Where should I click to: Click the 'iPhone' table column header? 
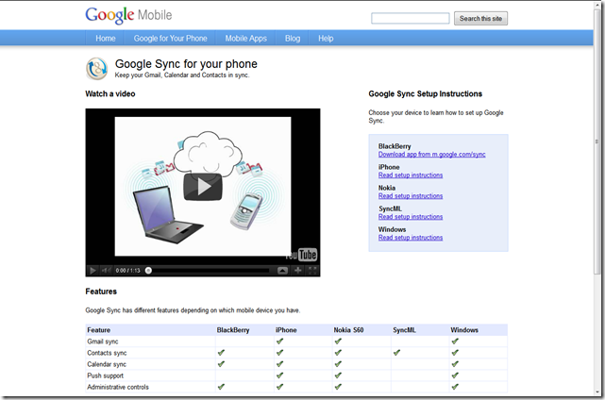pyautogui.click(x=286, y=330)
